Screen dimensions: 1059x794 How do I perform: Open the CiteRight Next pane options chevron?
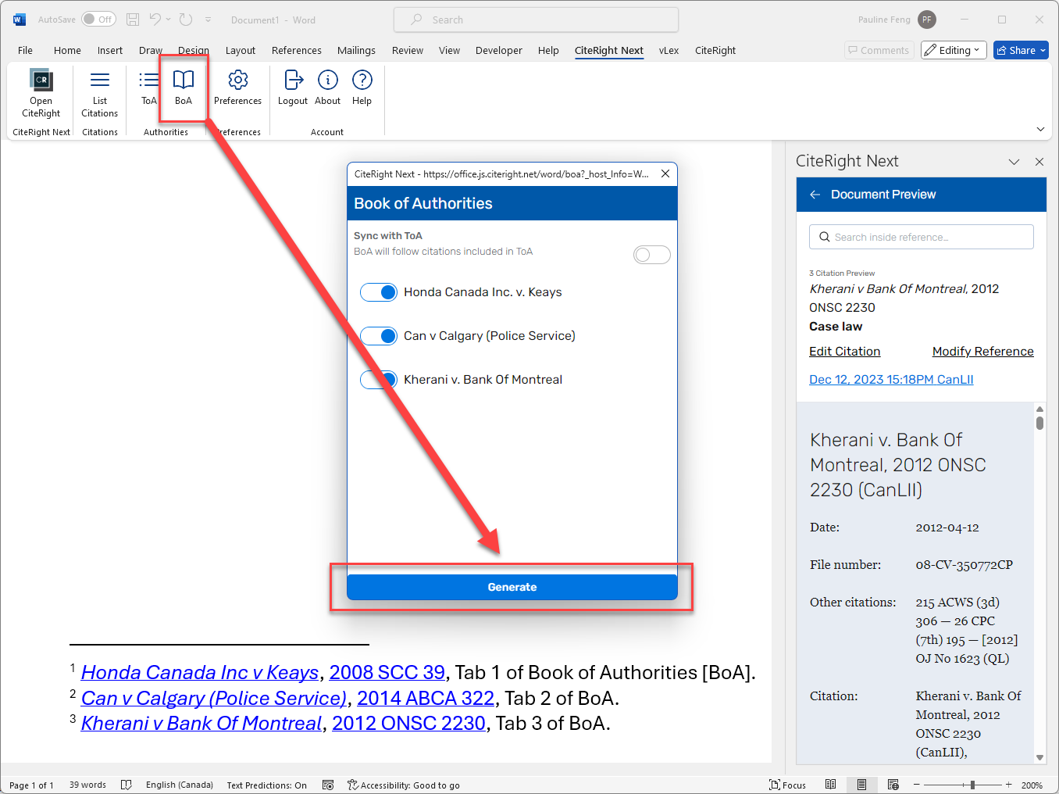[1014, 162]
